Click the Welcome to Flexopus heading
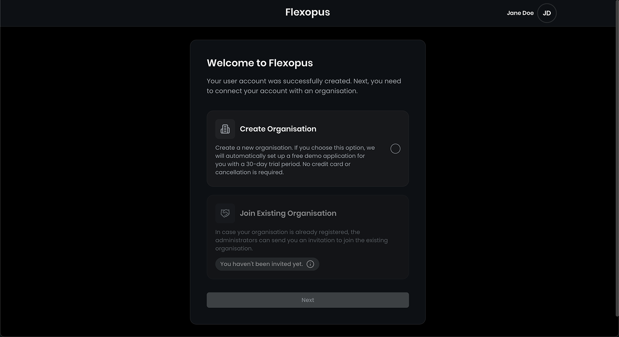Viewport: 619px width, 337px height. coord(260,63)
